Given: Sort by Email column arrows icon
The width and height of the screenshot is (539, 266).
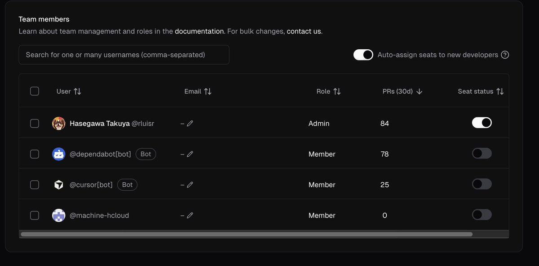Looking at the screenshot, I should coord(208,91).
